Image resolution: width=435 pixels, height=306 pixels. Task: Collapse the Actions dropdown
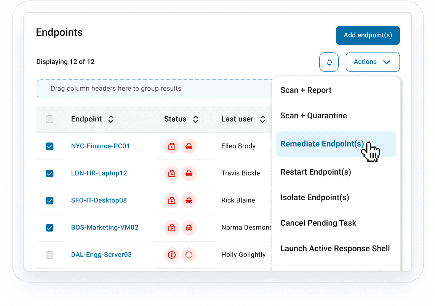point(372,62)
